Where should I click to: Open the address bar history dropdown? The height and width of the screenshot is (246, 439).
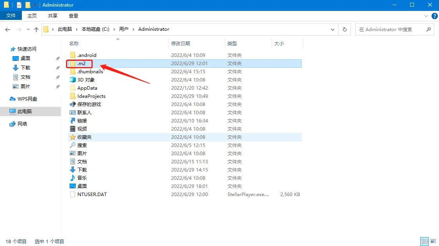tap(333, 29)
